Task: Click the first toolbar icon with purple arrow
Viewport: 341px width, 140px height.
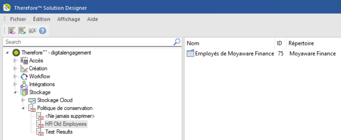Action: tap(12, 31)
